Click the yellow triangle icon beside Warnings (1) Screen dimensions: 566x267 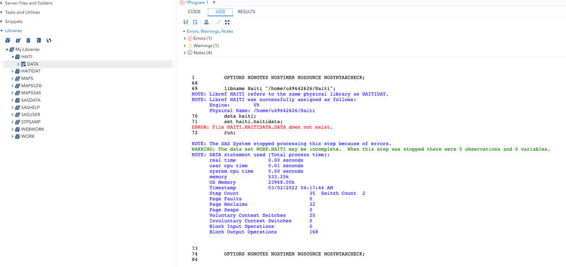tap(190, 46)
